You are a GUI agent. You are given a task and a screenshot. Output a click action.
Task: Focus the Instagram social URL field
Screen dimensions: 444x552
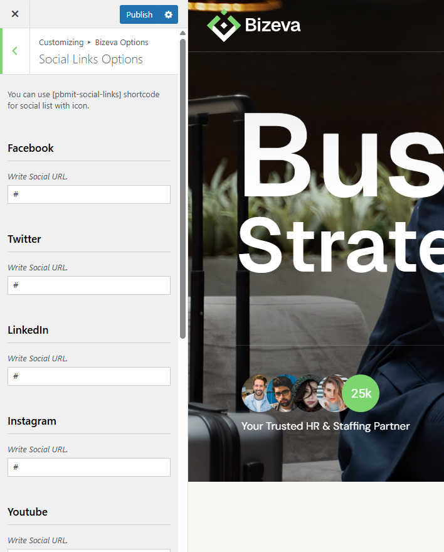[x=89, y=467]
